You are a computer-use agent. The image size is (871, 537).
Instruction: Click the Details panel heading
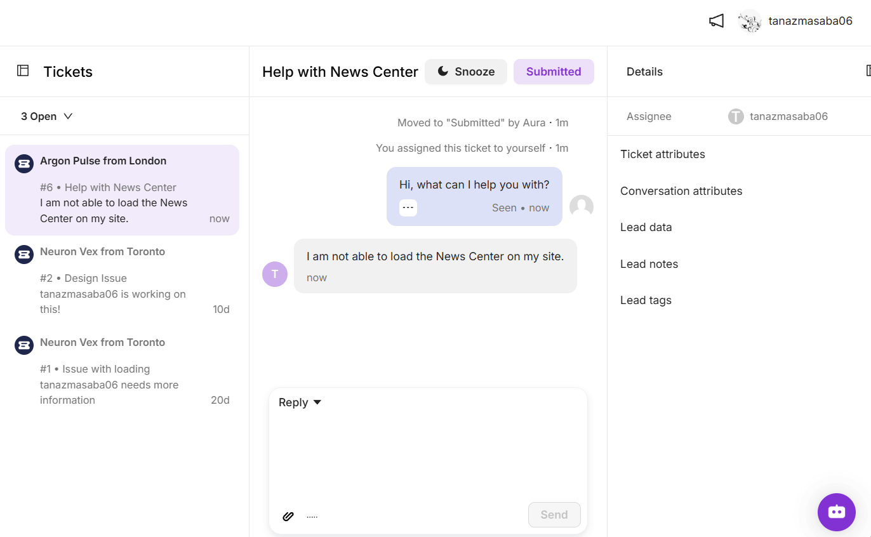[644, 72]
